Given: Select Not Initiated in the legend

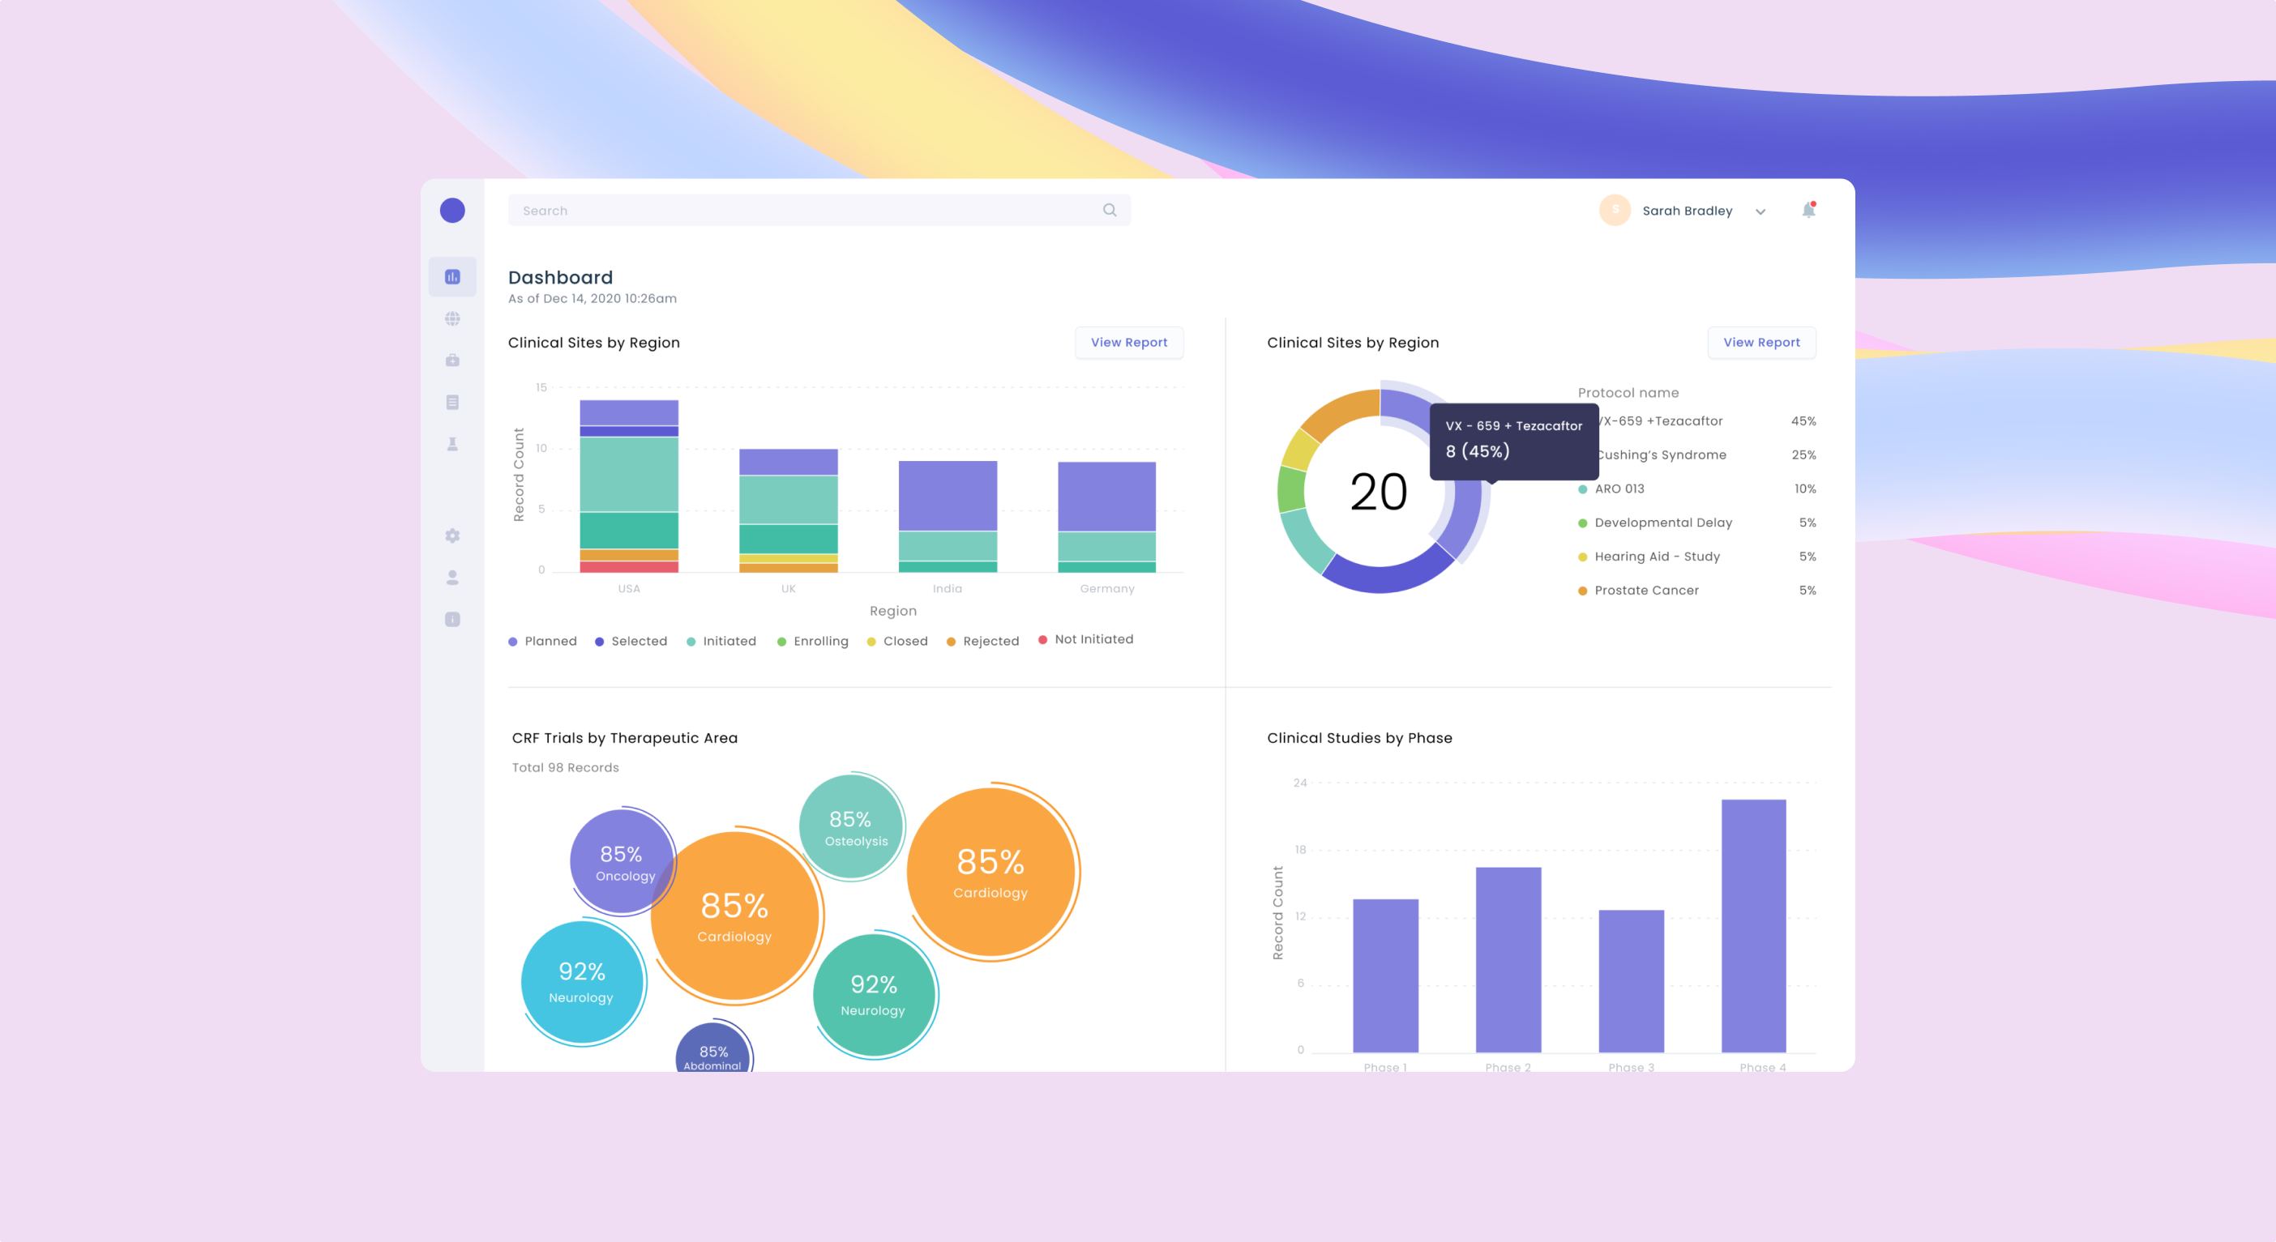Looking at the screenshot, I should coord(1086,639).
